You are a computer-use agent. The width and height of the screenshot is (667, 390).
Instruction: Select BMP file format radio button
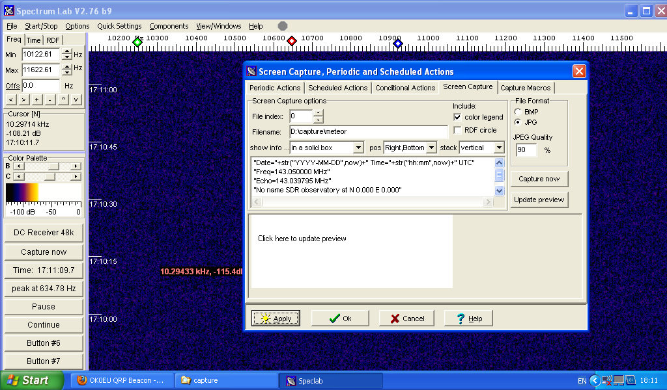pos(518,112)
